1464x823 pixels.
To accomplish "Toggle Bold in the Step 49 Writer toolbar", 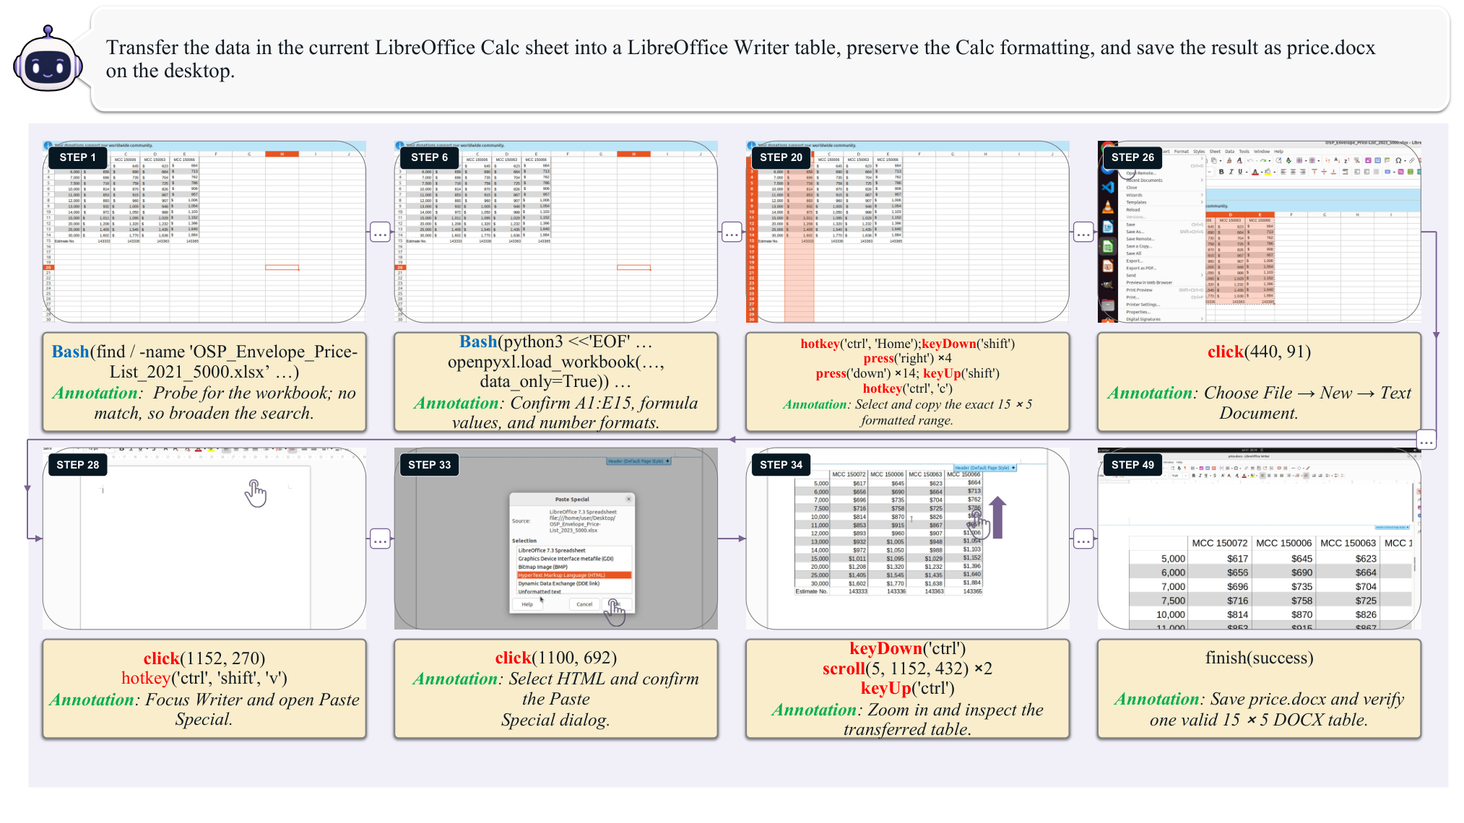I will pos(1193,476).
